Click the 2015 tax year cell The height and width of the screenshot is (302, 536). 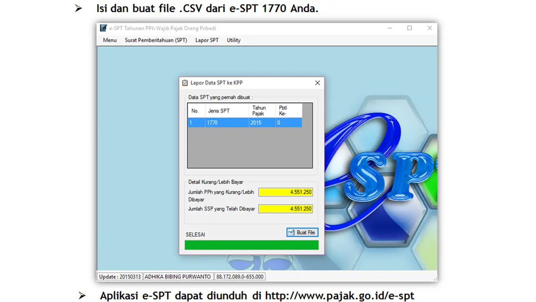(262, 122)
